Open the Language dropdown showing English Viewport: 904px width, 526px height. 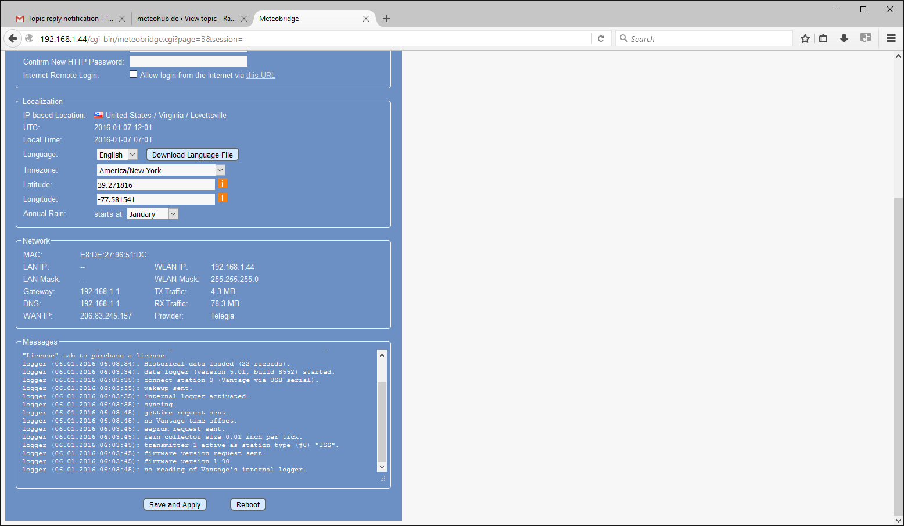[x=117, y=155]
